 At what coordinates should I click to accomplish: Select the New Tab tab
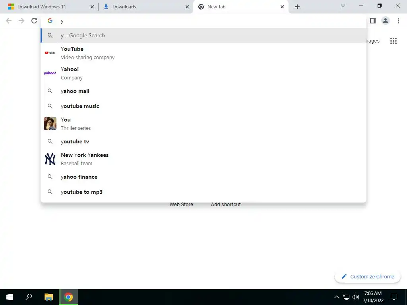tap(240, 7)
